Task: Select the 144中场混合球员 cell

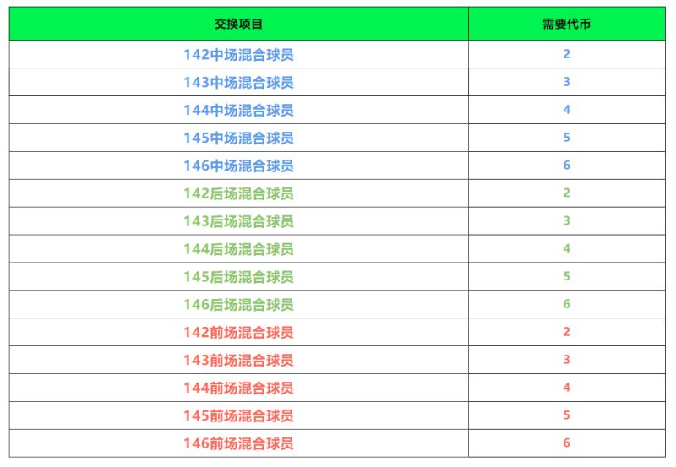Action: click(x=239, y=110)
